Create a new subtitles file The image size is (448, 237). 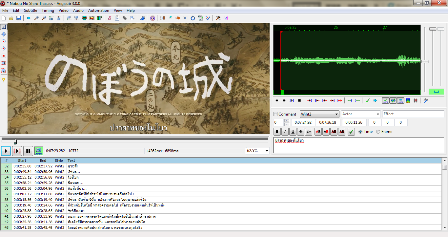tap(4, 18)
